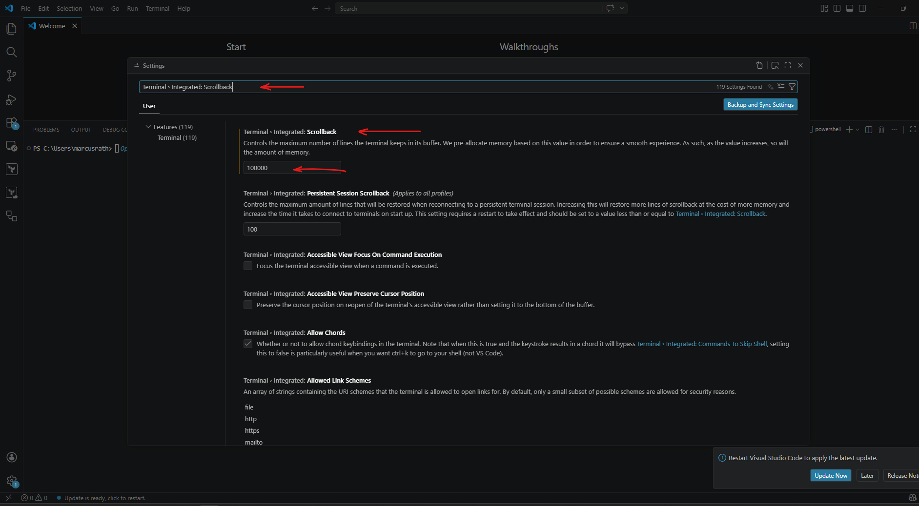Open the Run menu
The width and height of the screenshot is (919, 506).
[x=132, y=8]
